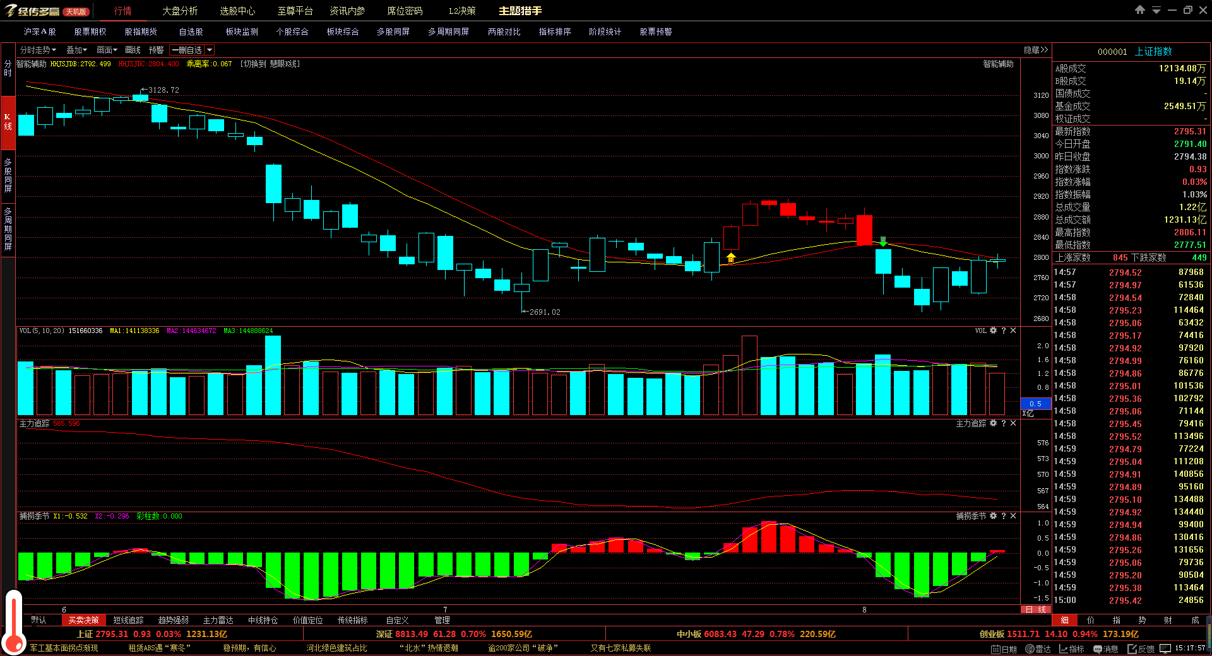
Task: Open settings gear for 主力追踪 panel
Action: [993, 423]
